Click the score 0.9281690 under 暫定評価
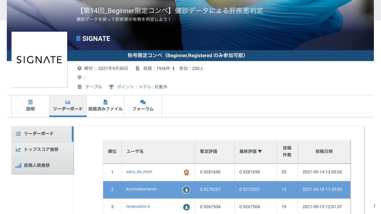The image size is (381, 214). pos(210,172)
